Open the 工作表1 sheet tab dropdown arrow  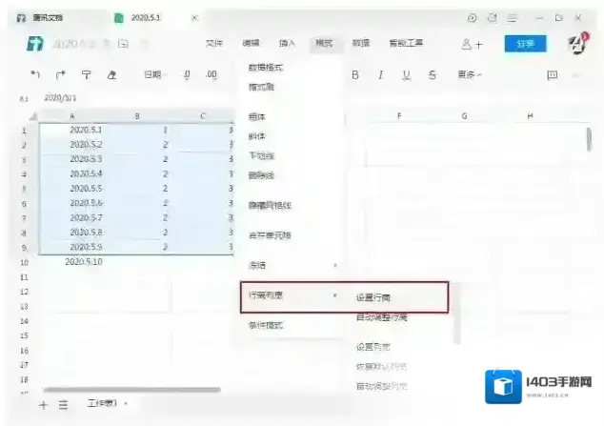pos(126,404)
